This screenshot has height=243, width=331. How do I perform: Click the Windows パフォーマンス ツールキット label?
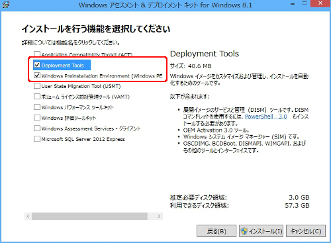point(77,107)
